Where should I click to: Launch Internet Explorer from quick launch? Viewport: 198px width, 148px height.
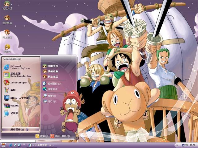point(11,145)
